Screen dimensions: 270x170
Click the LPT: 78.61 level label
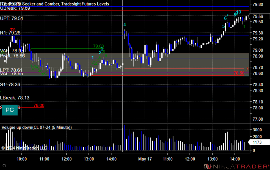pos(11,70)
